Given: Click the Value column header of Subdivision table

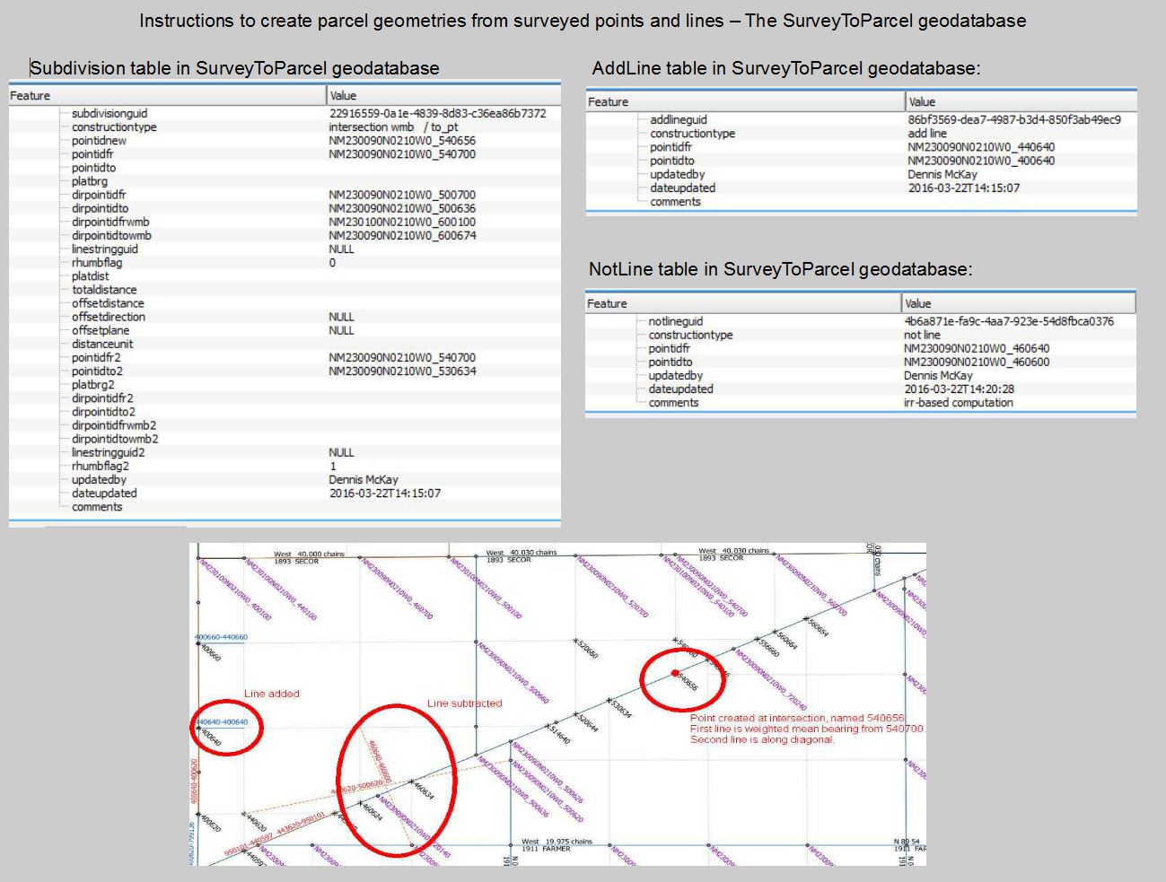Looking at the screenshot, I should pyautogui.click(x=444, y=95).
